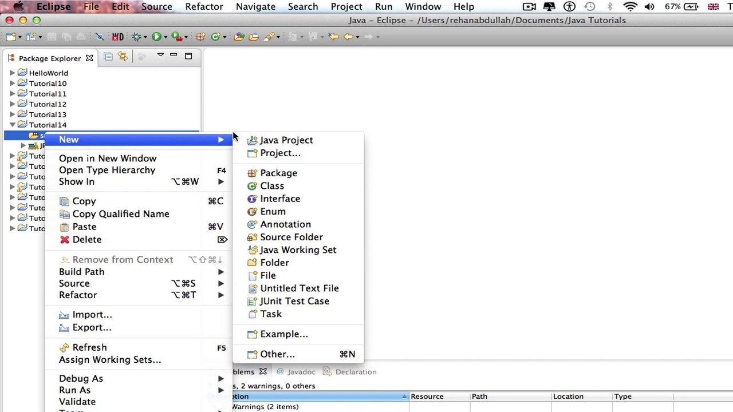Create a new Folder
Viewport: 733px width, 412px height.
click(x=298, y=263)
